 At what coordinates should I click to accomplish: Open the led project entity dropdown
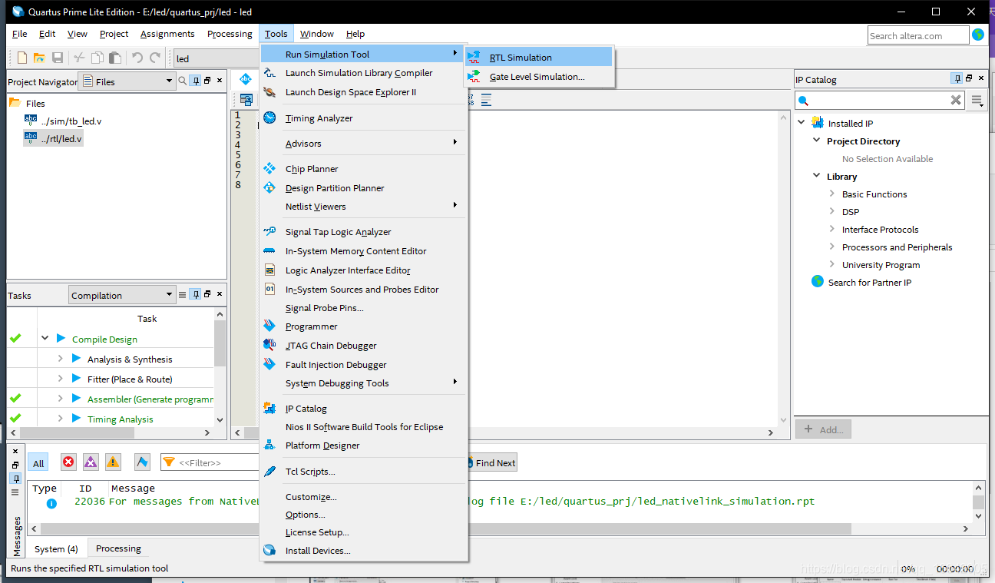click(x=217, y=58)
